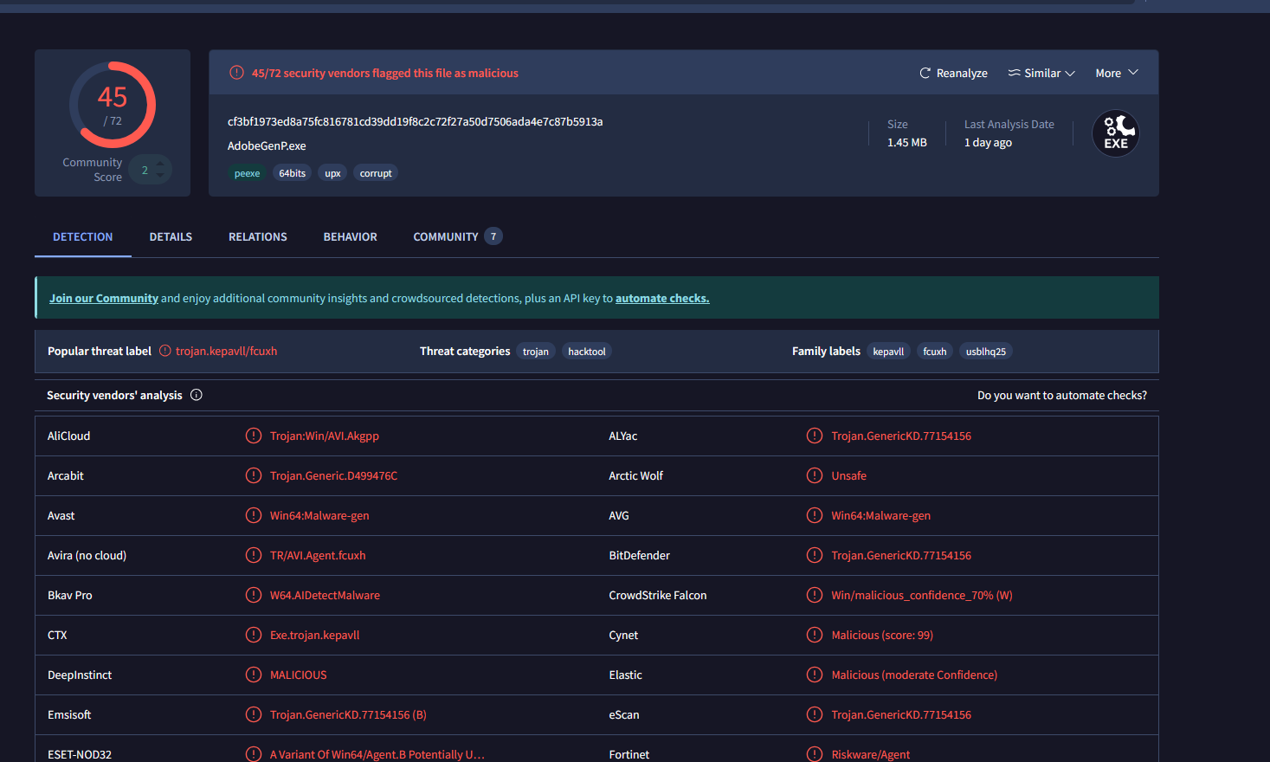
Task: Click the Exe.trojan.kepavll result
Action: click(315, 635)
